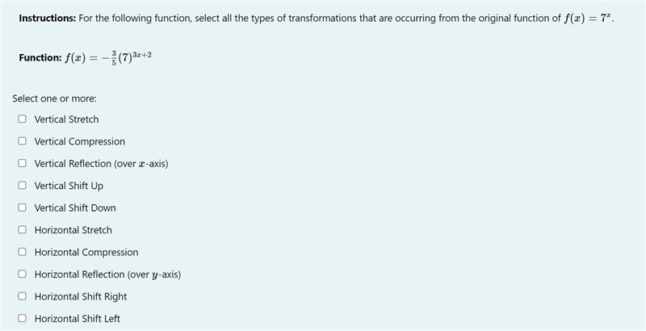This screenshot has height=331, width=646.
Task: Toggle the Horizontal Stretch checkbox
Action: 22,230
